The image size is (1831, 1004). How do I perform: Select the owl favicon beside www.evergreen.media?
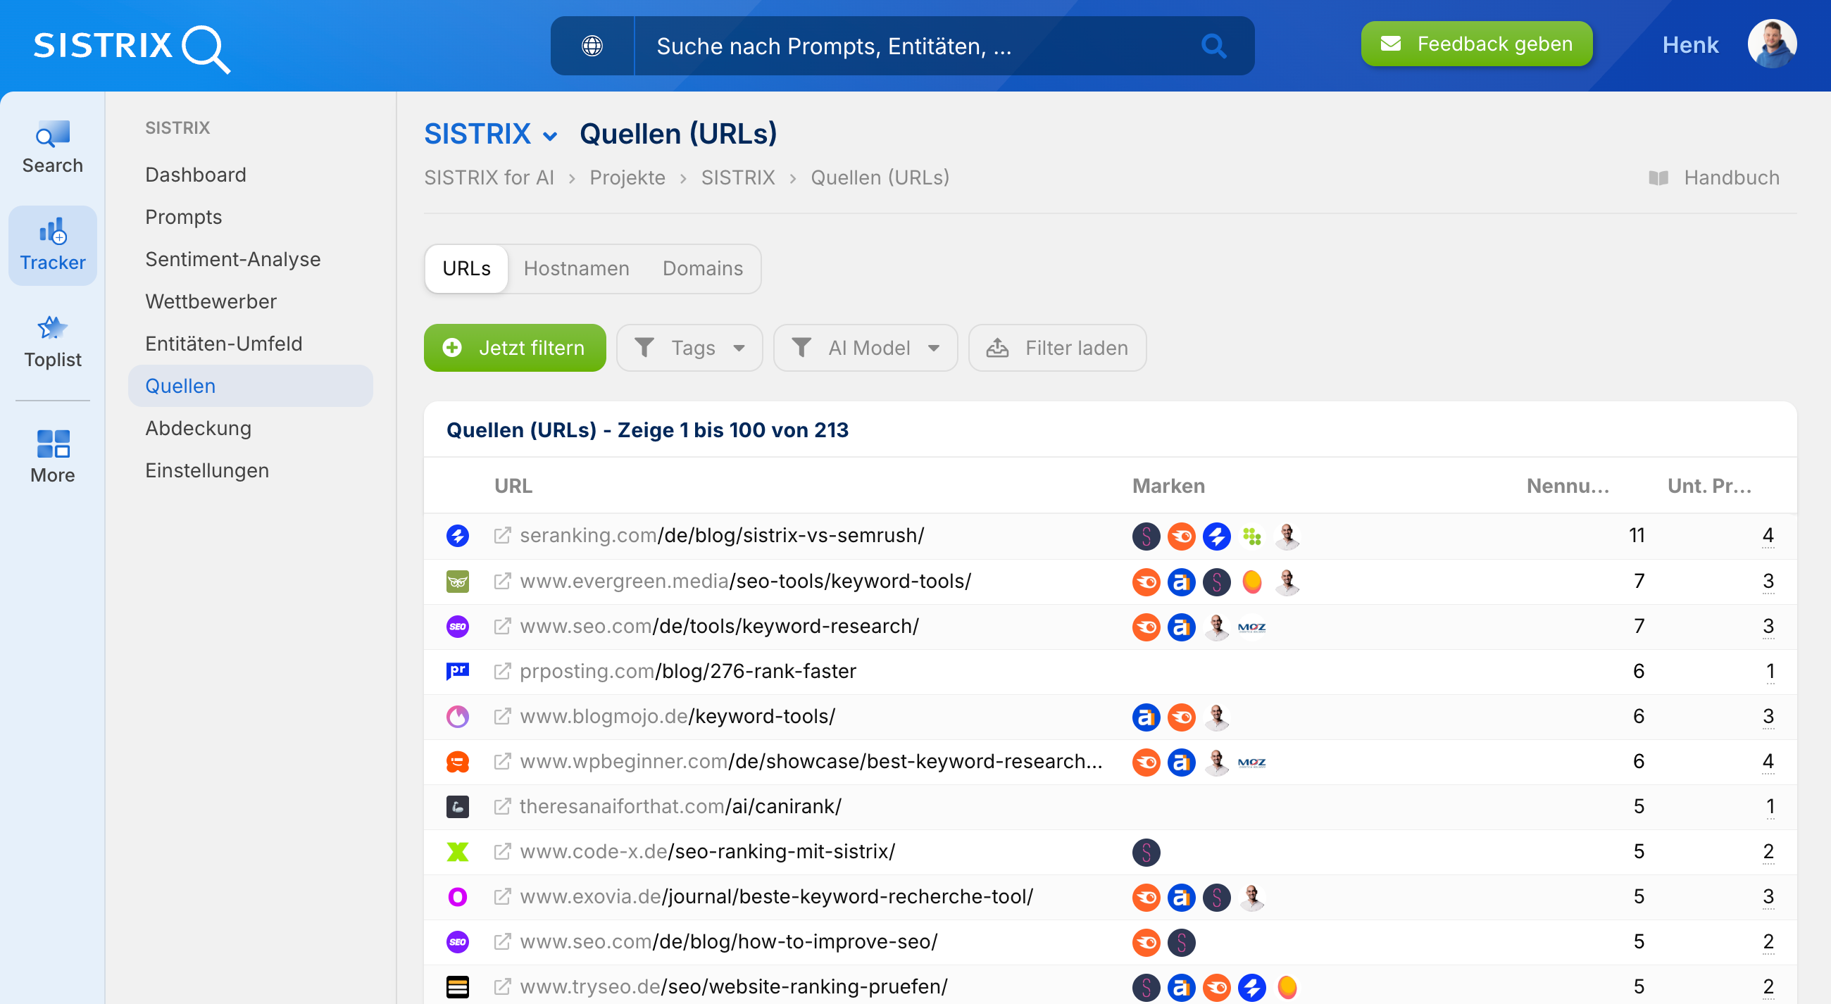coord(458,581)
